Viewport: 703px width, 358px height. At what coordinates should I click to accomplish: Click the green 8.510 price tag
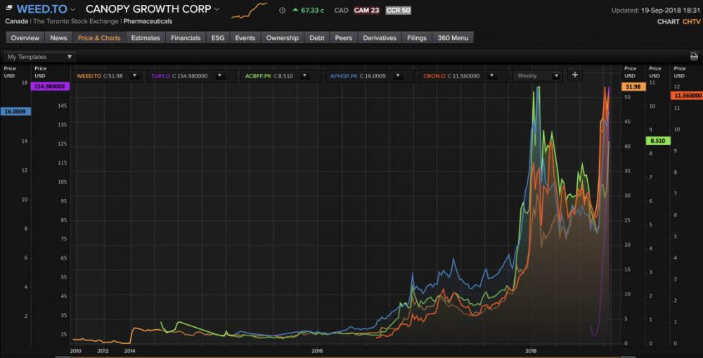point(658,141)
